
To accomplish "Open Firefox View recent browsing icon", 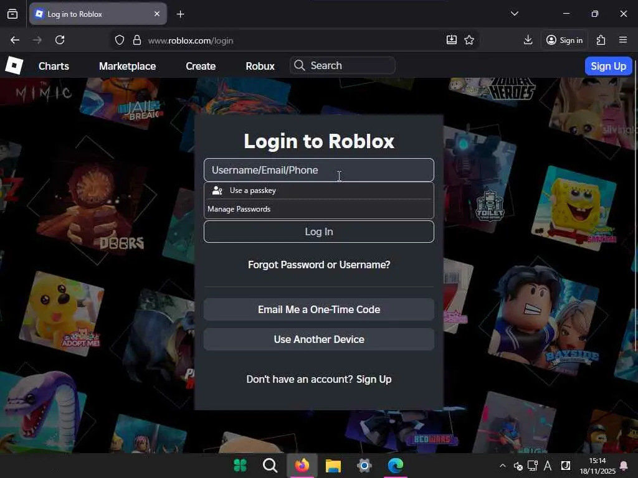I will pyautogui.click(x=12, y=14).
